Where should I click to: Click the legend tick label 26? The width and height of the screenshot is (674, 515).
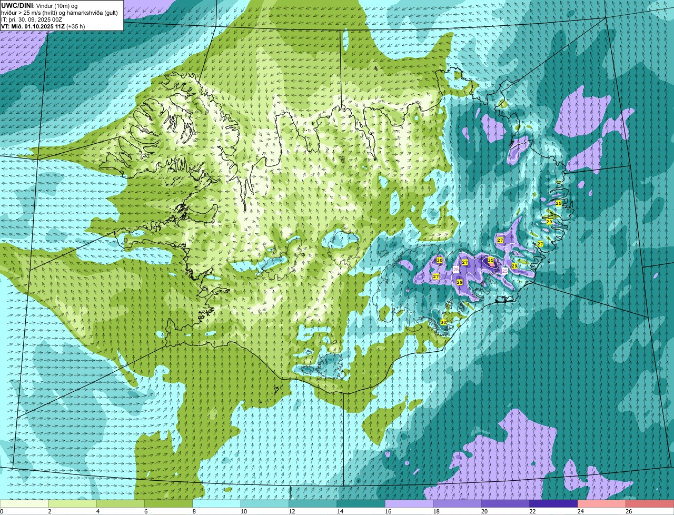tap(628, 511)
